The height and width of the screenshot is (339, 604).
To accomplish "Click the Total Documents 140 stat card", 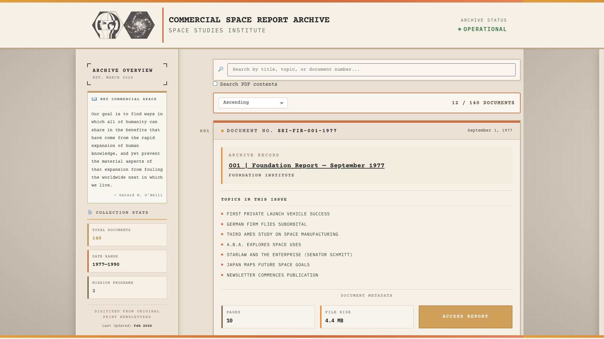I will tap(127, 235).
